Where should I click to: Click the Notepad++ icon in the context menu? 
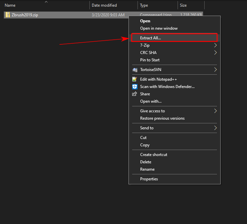135,79
